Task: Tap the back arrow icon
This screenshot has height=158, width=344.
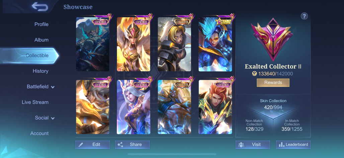Action: click(40, 7)
